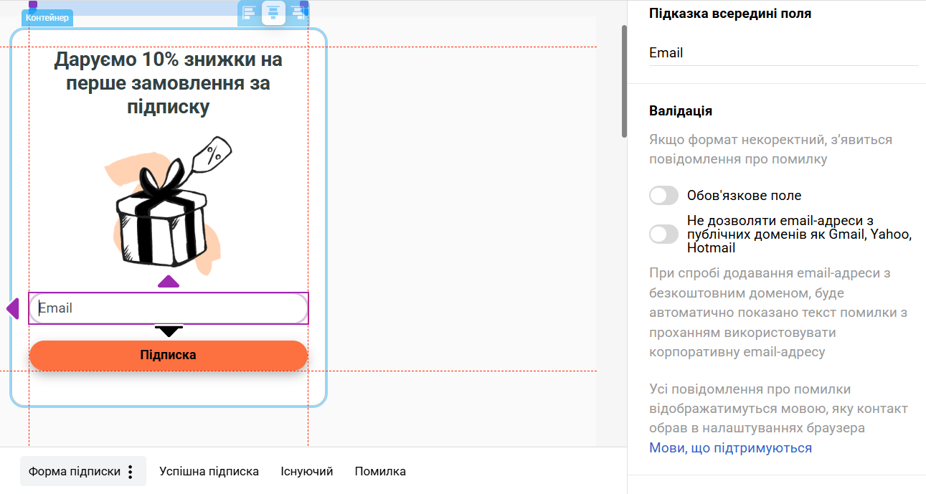Enable the Обов'язкове поле toggle
Screen dimensions: 926x494
[x=663, y=195]
